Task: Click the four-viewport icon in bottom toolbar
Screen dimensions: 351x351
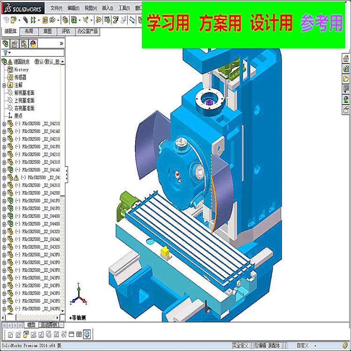Action: pyautogui.click(x=79, y=335)
